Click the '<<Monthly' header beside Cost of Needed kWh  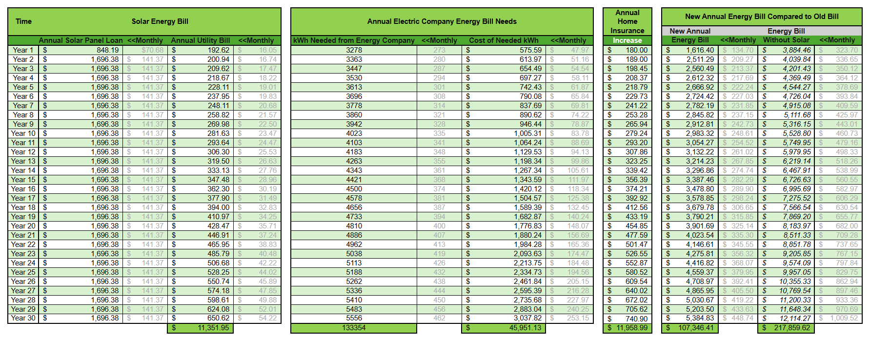(568, 40)
